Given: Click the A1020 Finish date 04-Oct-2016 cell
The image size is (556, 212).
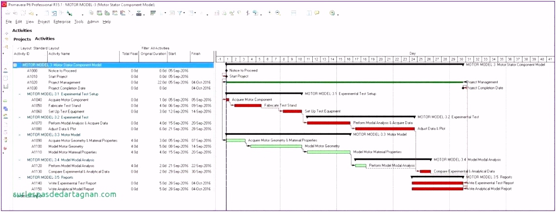Looking at the screenshot, I should [201, 82].
